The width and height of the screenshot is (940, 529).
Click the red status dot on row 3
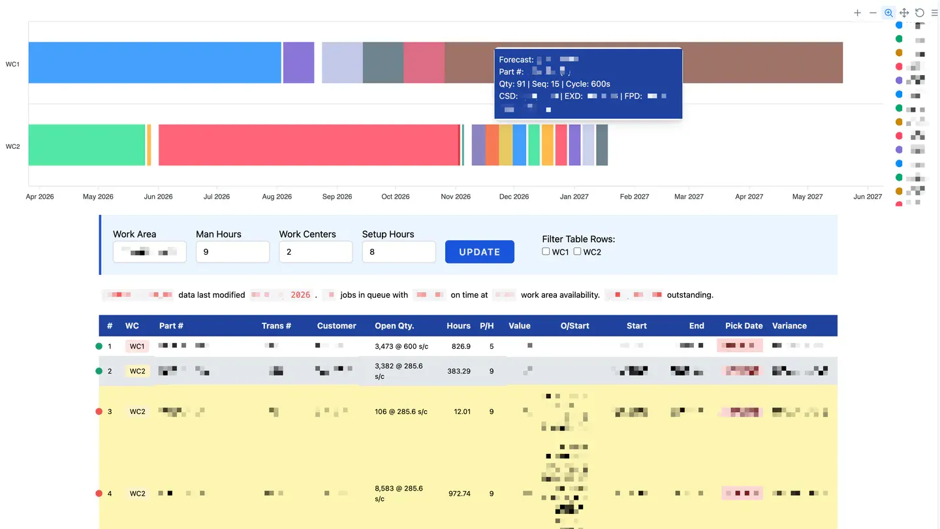pyautogui.click(x=99, y=411)
